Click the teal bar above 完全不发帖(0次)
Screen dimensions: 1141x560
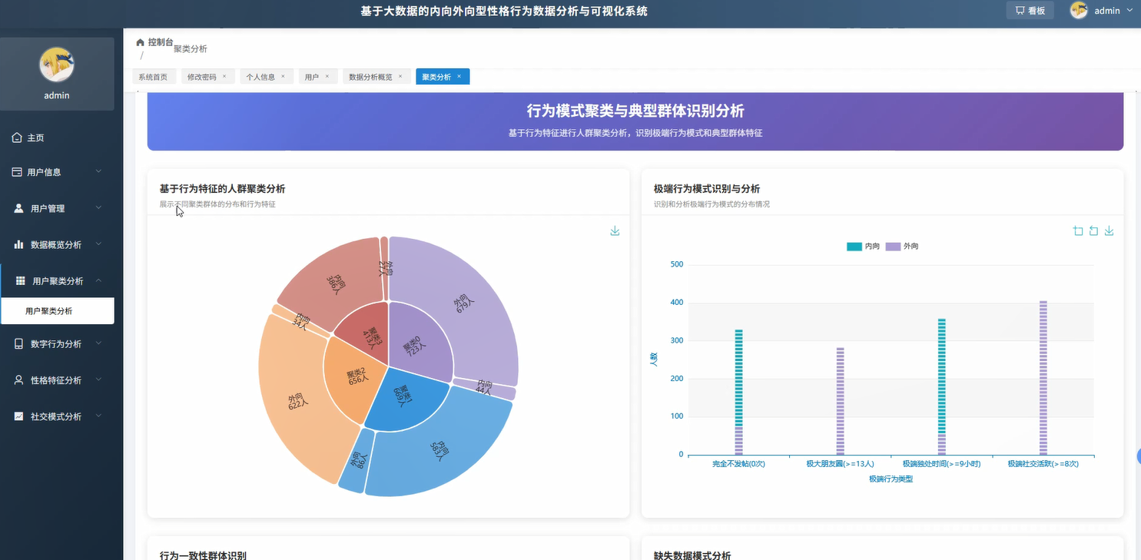(x=738, y=376)
